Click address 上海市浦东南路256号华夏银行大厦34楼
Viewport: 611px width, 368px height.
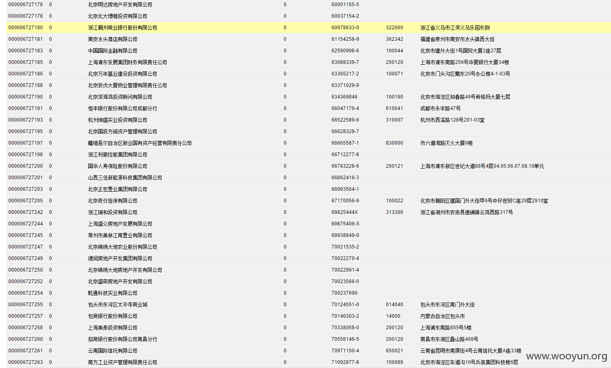465,62
